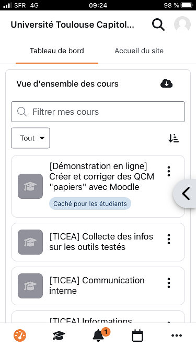Select the Tableau de bord tab
This screenshot has height=348, width=196.
click(57, 51)
